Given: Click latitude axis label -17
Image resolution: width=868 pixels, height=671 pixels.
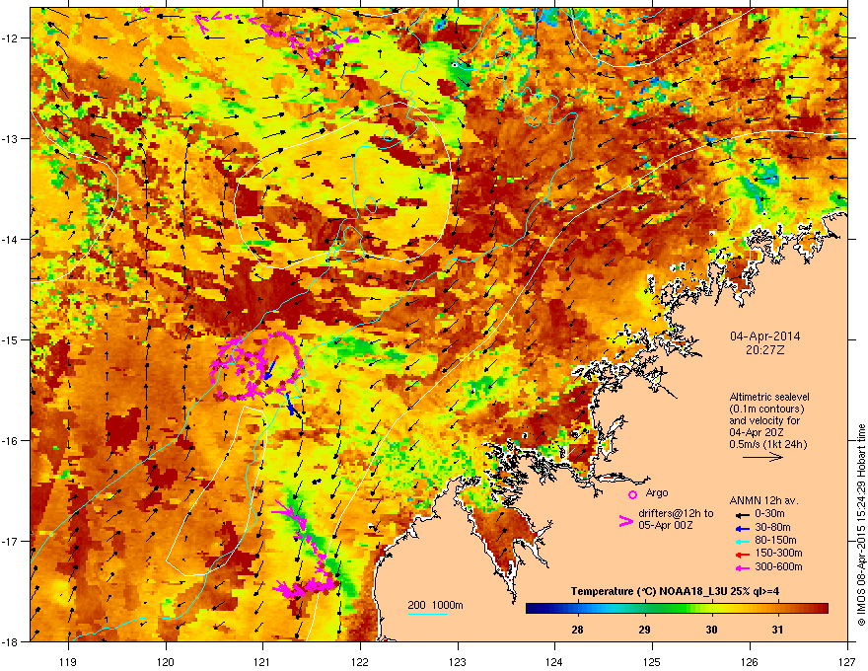Looking at the screenshot, I should pyautogui.click(x=11, y=541).
